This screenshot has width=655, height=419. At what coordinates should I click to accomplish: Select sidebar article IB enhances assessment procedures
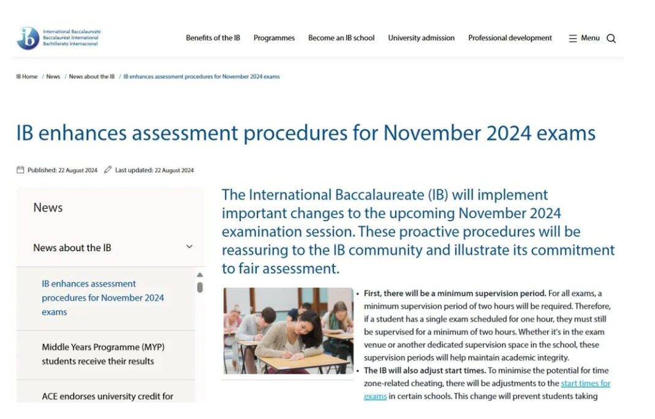103,298
